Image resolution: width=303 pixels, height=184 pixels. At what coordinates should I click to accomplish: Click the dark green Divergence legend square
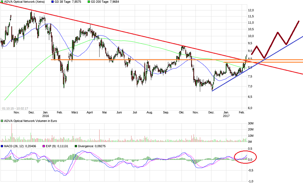point(76,146)
